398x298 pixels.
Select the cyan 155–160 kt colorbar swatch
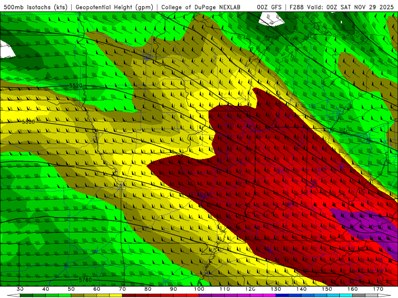tap(346, 296)
